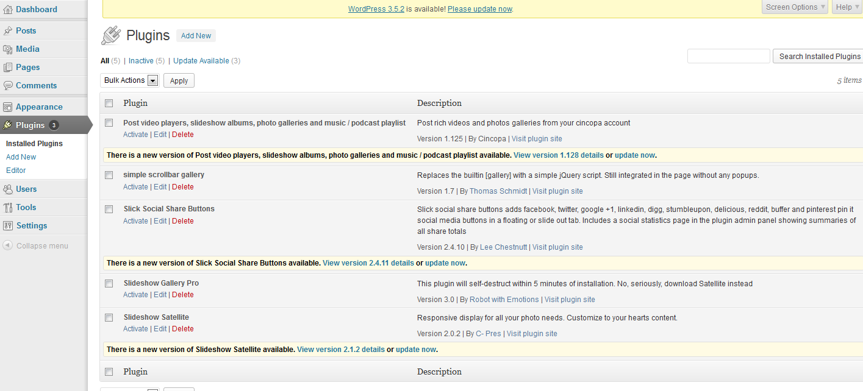Click the Appearance icon in sidebar

[x=8, y=107]
